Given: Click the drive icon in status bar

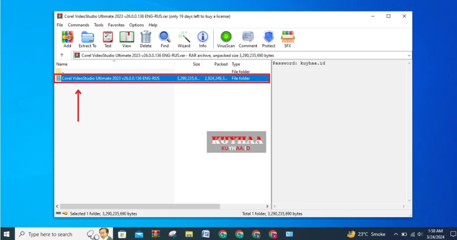Looking at the screenshot, I should click(58, 213).
